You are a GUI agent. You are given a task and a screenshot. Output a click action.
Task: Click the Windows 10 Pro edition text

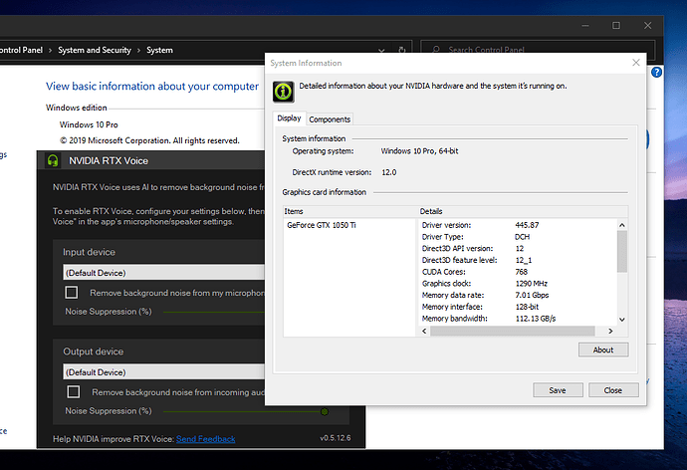point(89,124)
